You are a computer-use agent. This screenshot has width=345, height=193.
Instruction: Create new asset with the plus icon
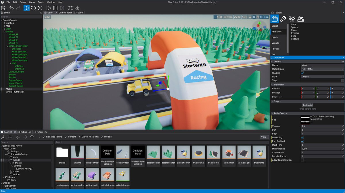tap(10, 137)
